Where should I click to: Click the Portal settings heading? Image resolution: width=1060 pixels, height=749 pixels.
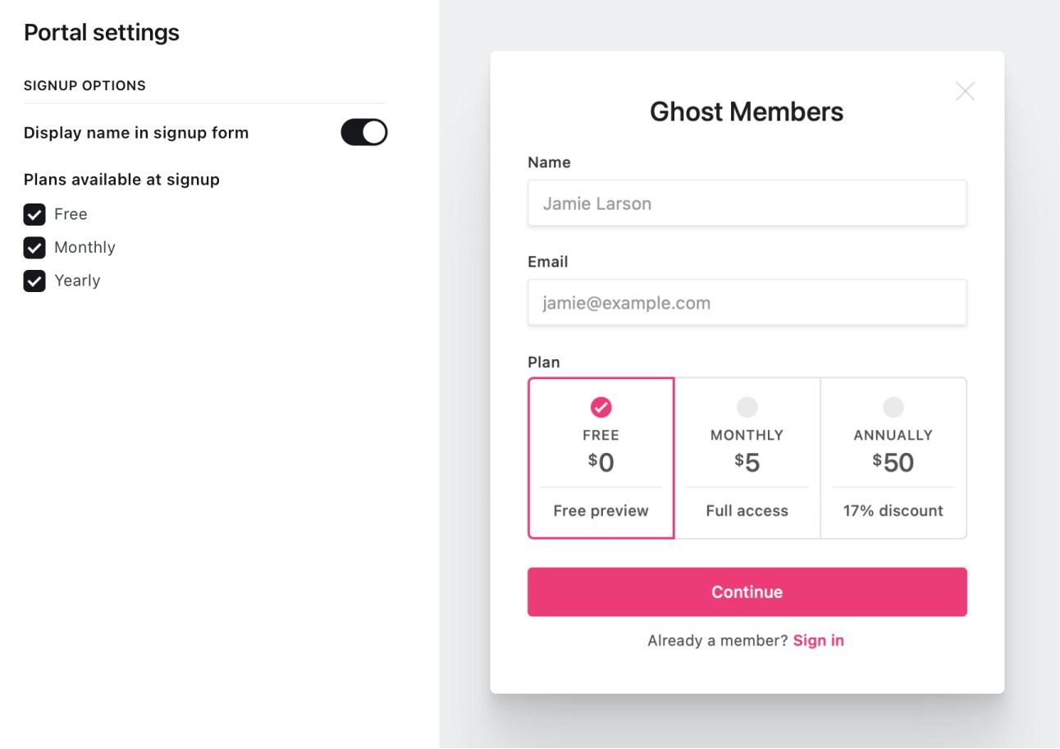click(x=102, y=33)
